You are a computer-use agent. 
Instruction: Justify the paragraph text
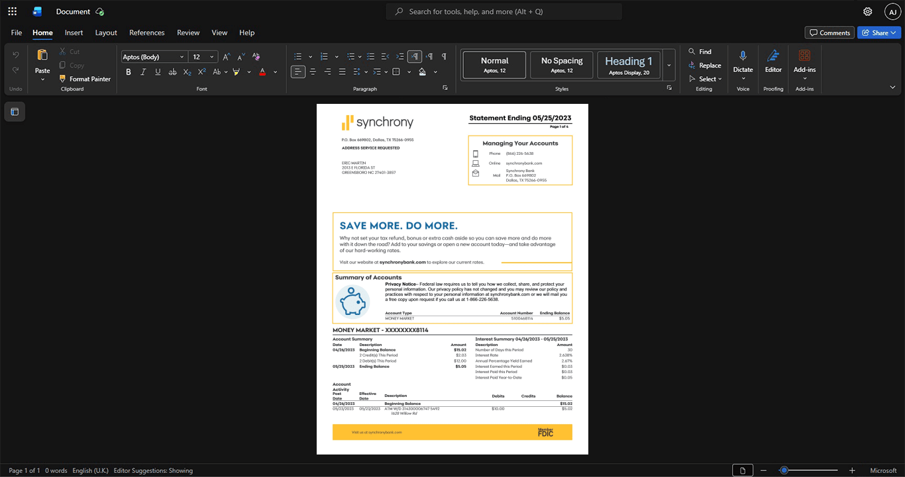[342, 71]
